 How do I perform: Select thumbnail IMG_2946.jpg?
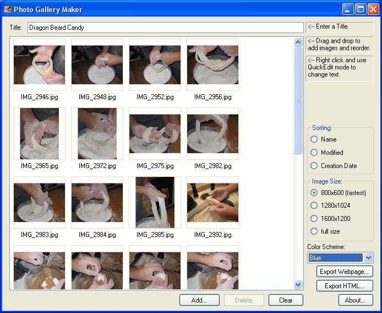click(x=40, y=64)
